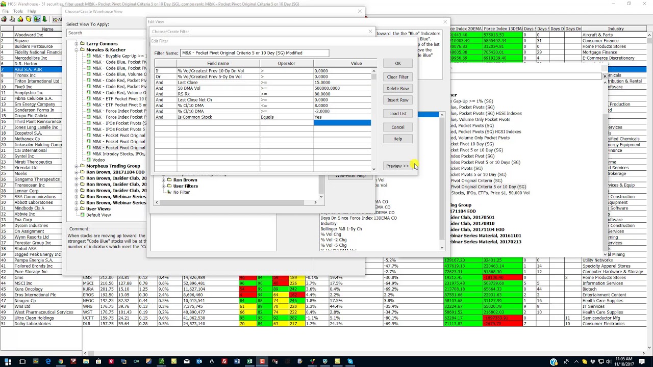Click 'Woodward Inc' in the main table
The image size is (653, 367).
pos(29,35)
